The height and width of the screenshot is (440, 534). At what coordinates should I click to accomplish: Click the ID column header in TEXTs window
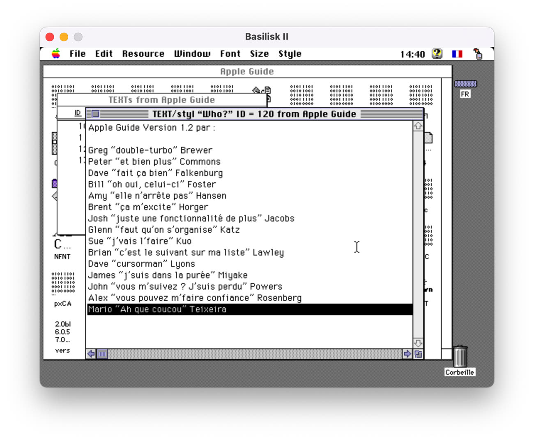[78, 113]
